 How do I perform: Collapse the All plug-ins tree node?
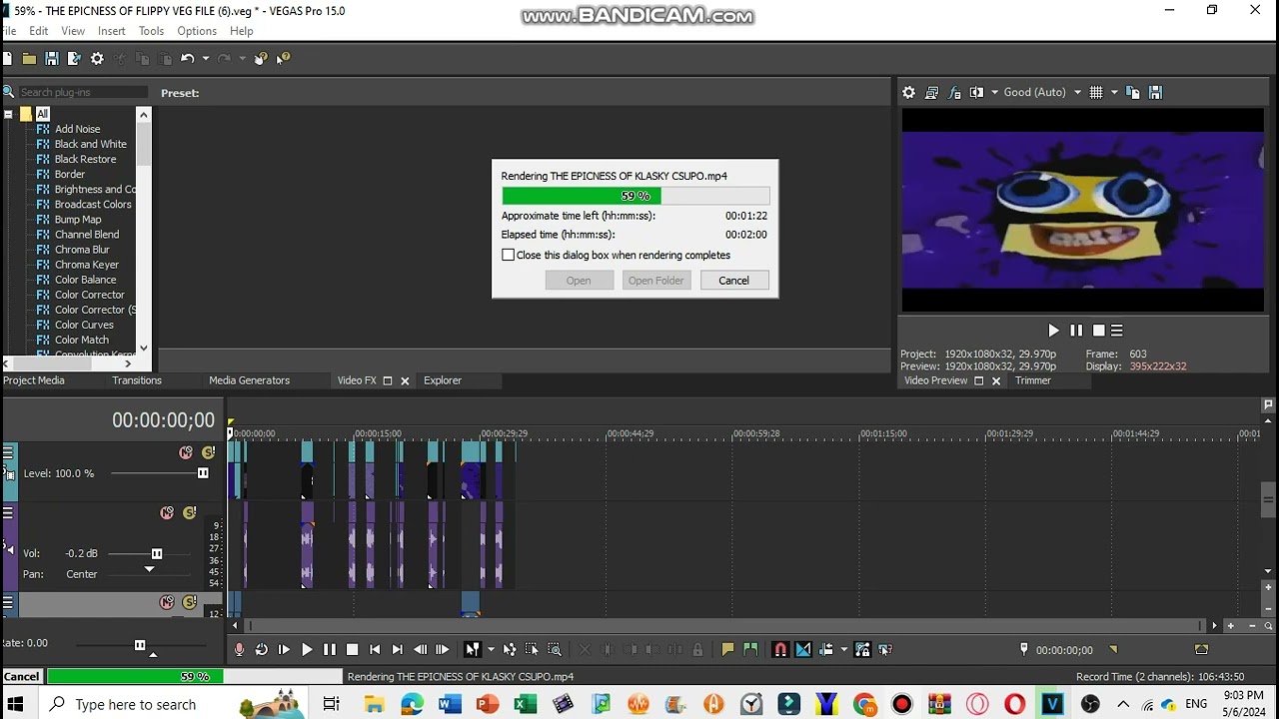point(8,114)
